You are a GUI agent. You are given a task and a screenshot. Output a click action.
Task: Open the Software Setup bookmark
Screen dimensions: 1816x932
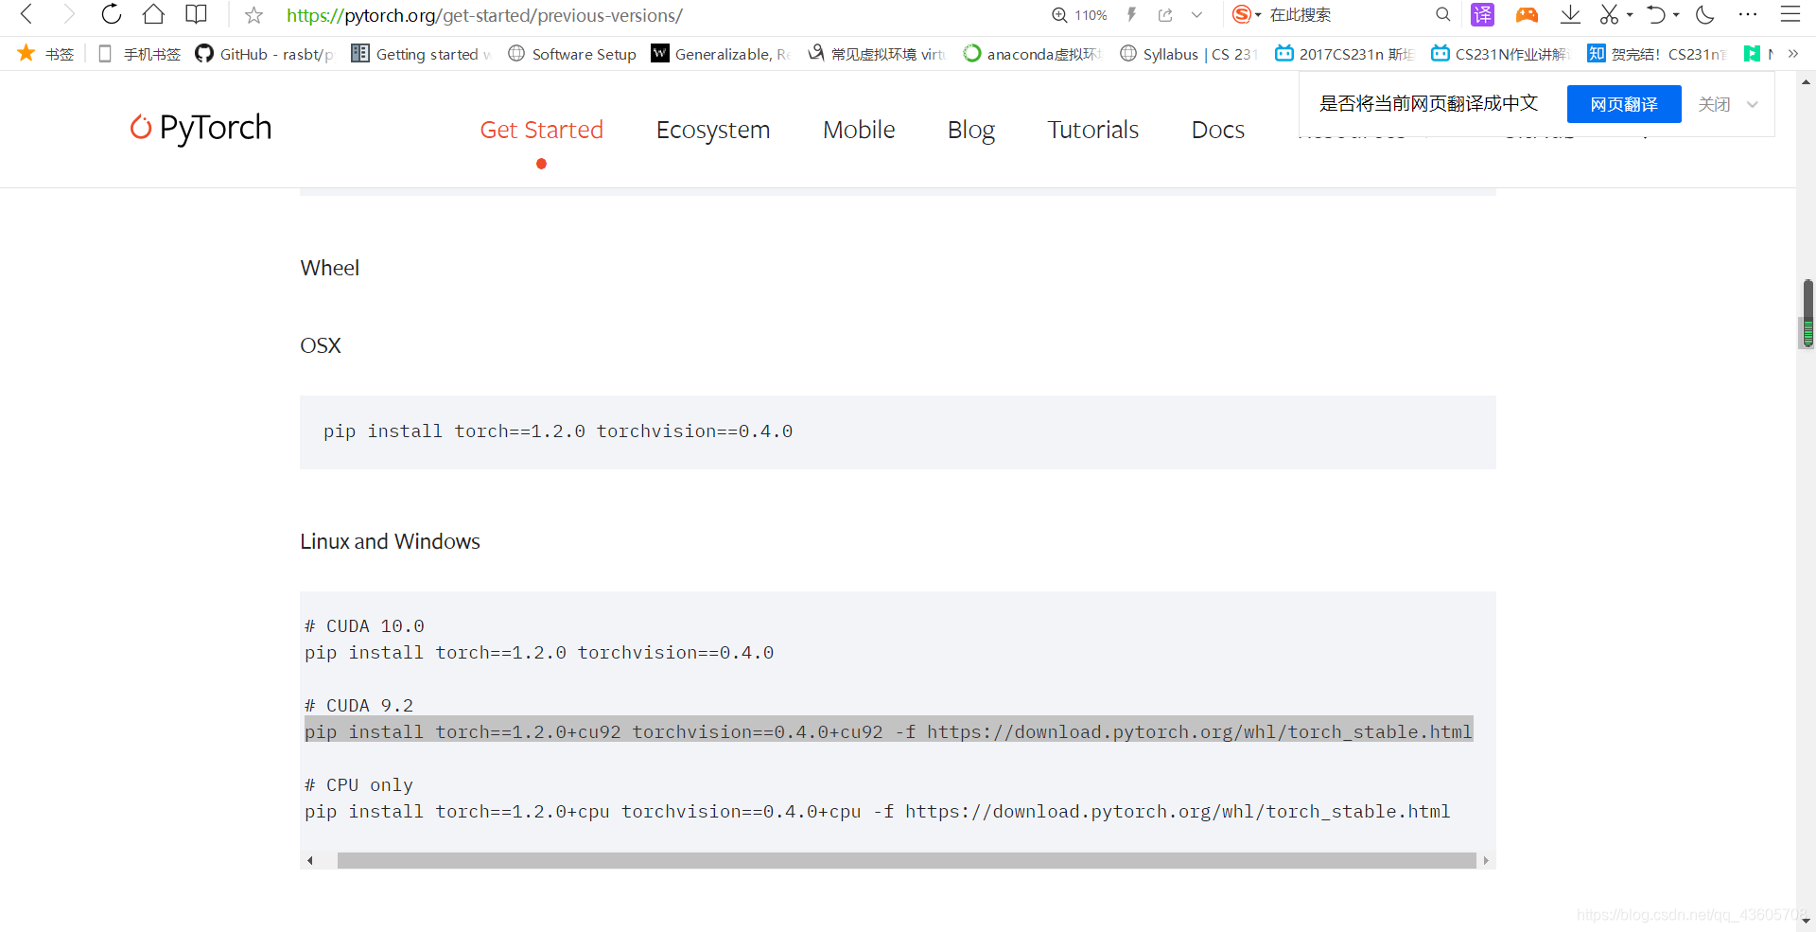572,54
